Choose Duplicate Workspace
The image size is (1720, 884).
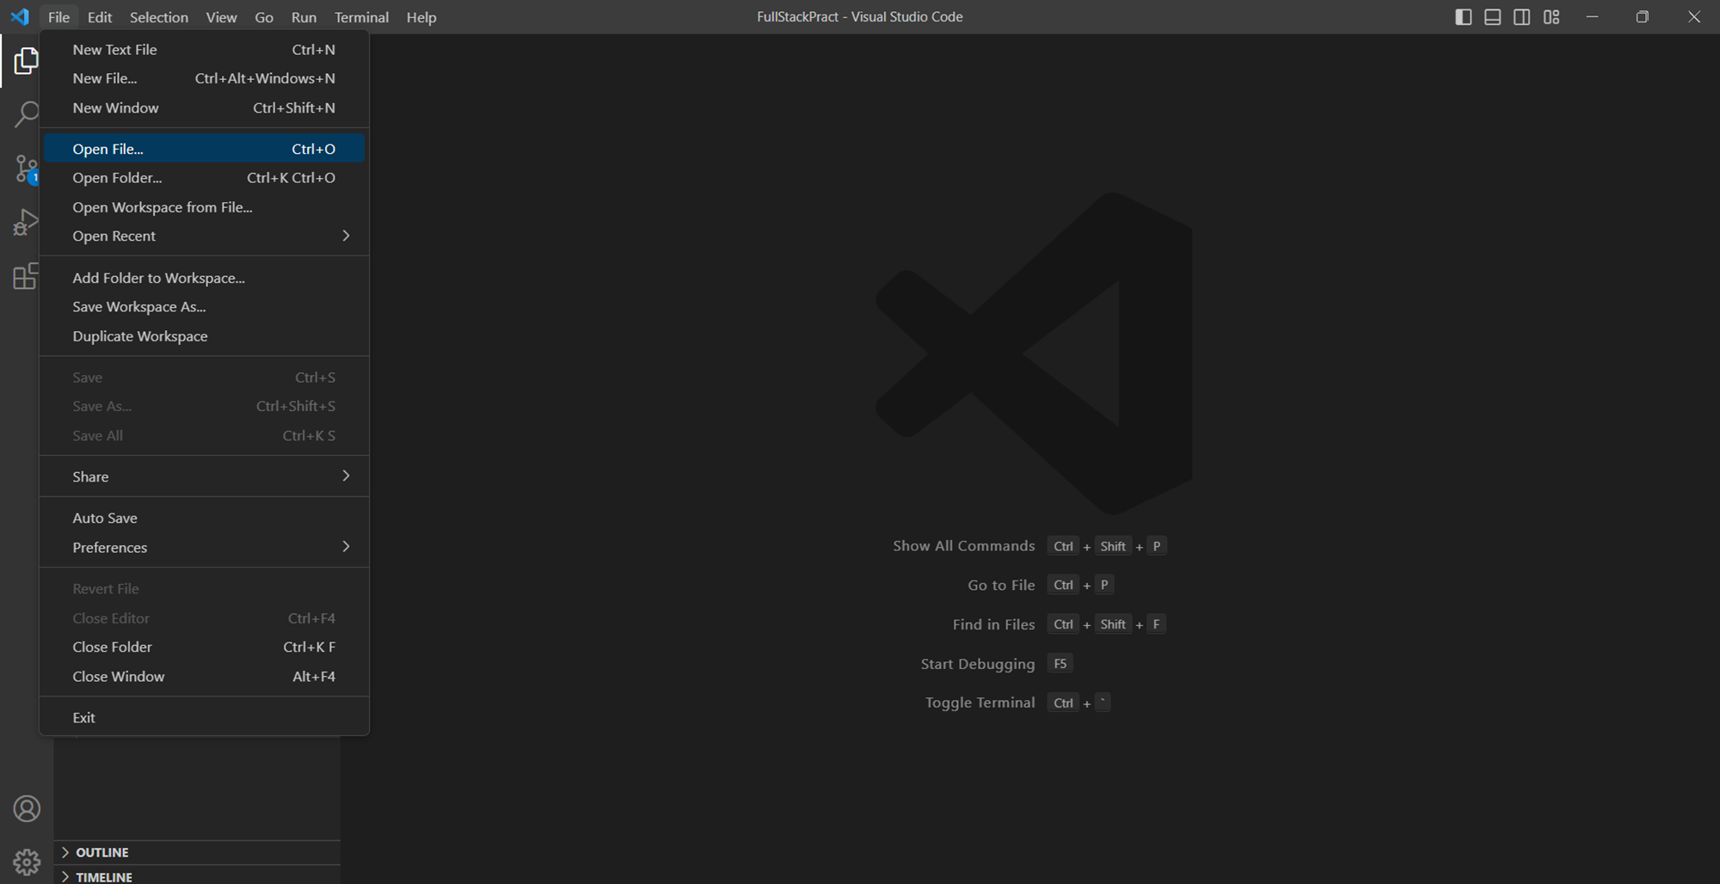coord(204,336)
